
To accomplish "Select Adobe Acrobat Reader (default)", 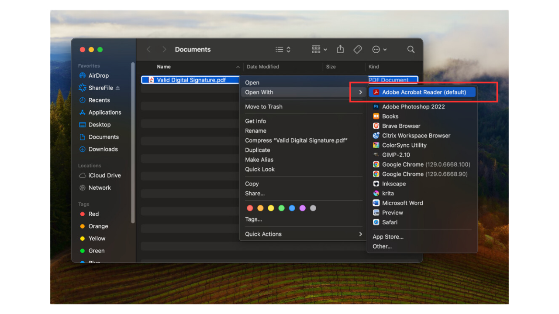I will tap(422, 92).
